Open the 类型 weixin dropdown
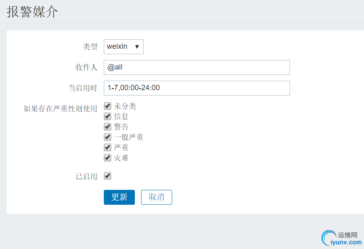364x249 pixels. [x=123, y=47]
